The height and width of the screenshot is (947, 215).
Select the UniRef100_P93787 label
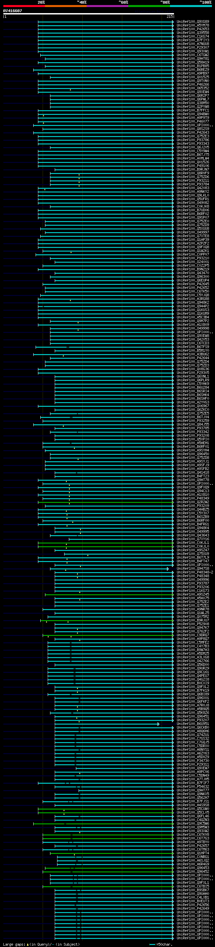193,584
